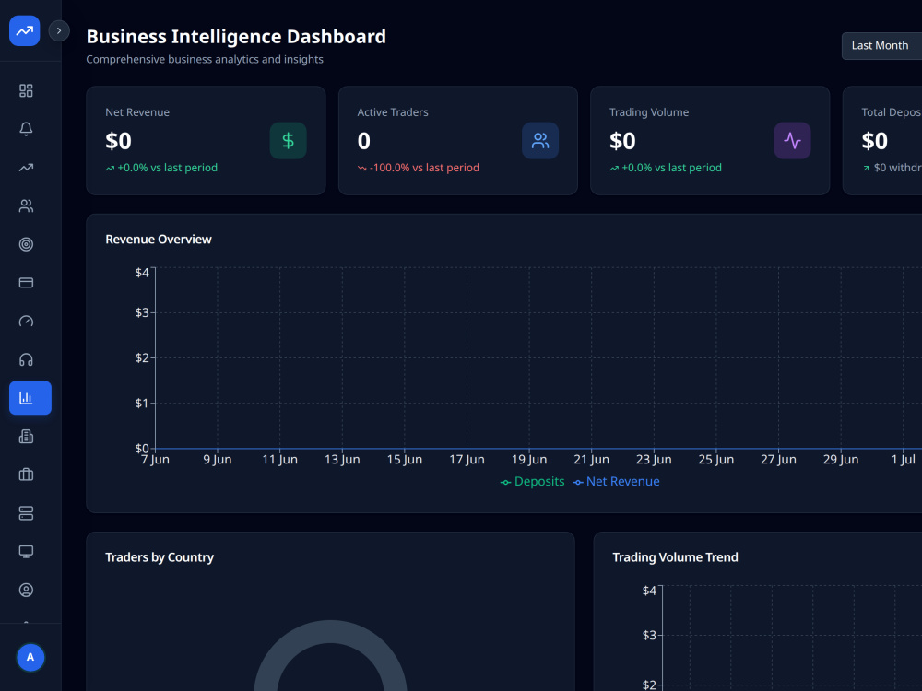Open the gauge icon in sidebar

click(x=26, y=322)
